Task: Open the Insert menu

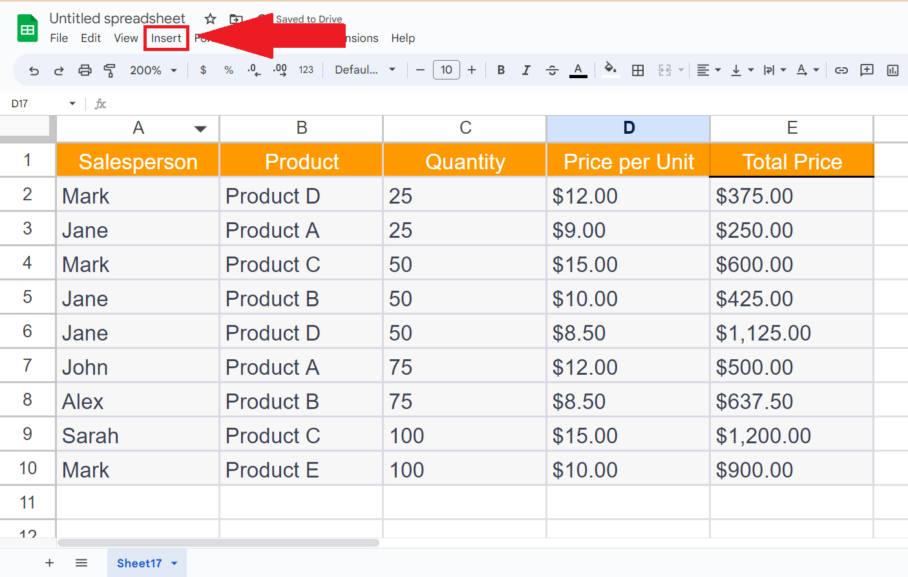Action: pyautogui.click(x=166, y=38)
